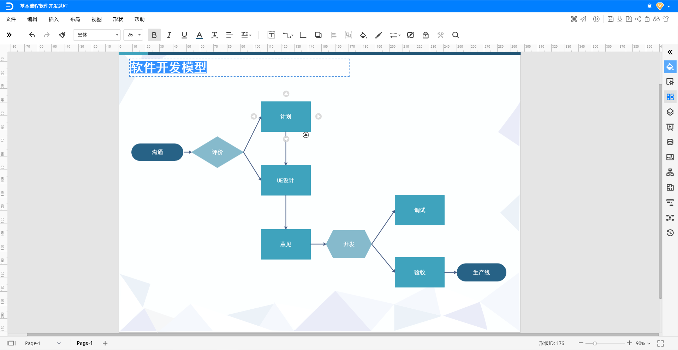Open the 帮助 menu
678x350 pixels.
click(x=139, y=19)
